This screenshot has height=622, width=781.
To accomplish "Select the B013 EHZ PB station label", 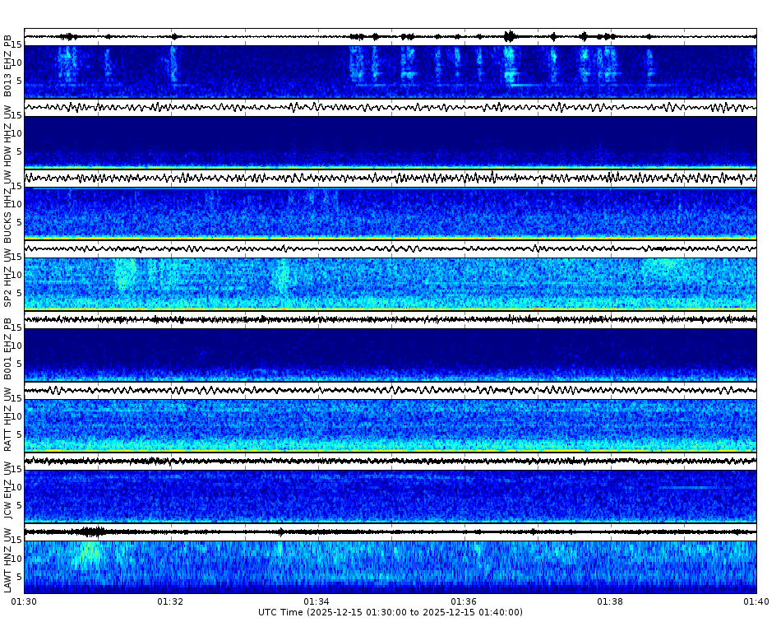I will (x=8, y=62).
